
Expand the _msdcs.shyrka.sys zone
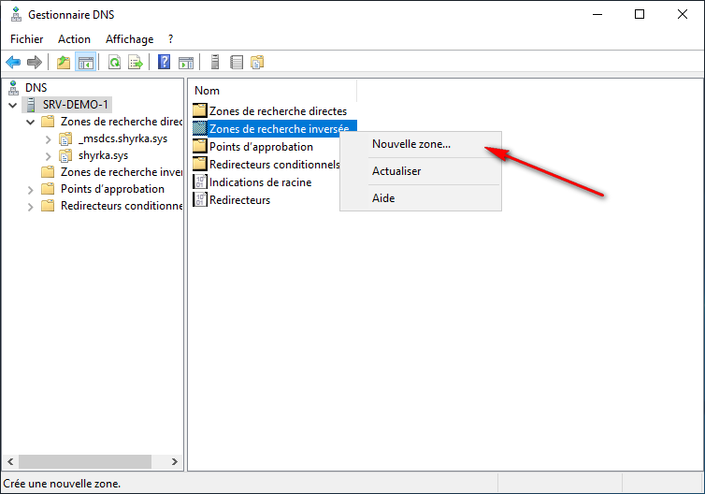pyautogui.click(x=49, y=138)
